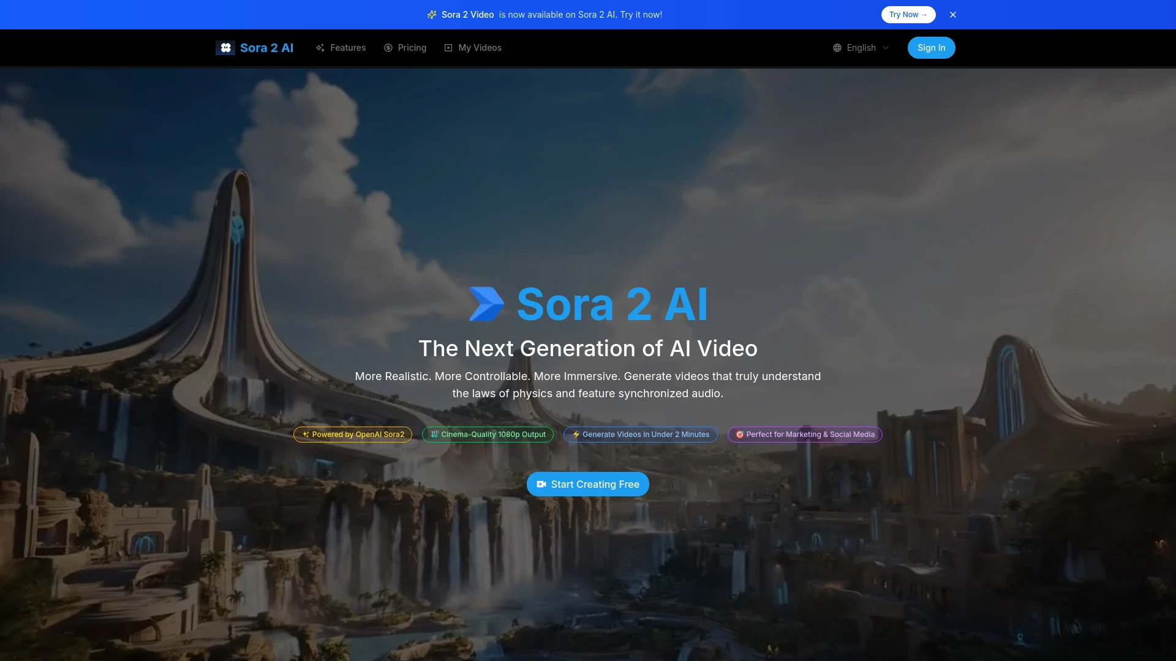Dismiss the Sora 2 announcement banner
The width and height of the screenshot is (1176, 661).
tap(952, 14)
